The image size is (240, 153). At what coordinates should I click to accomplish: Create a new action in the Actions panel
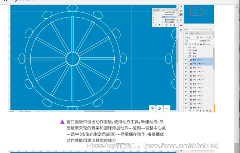pyautogui.click(x=170, y=25)
